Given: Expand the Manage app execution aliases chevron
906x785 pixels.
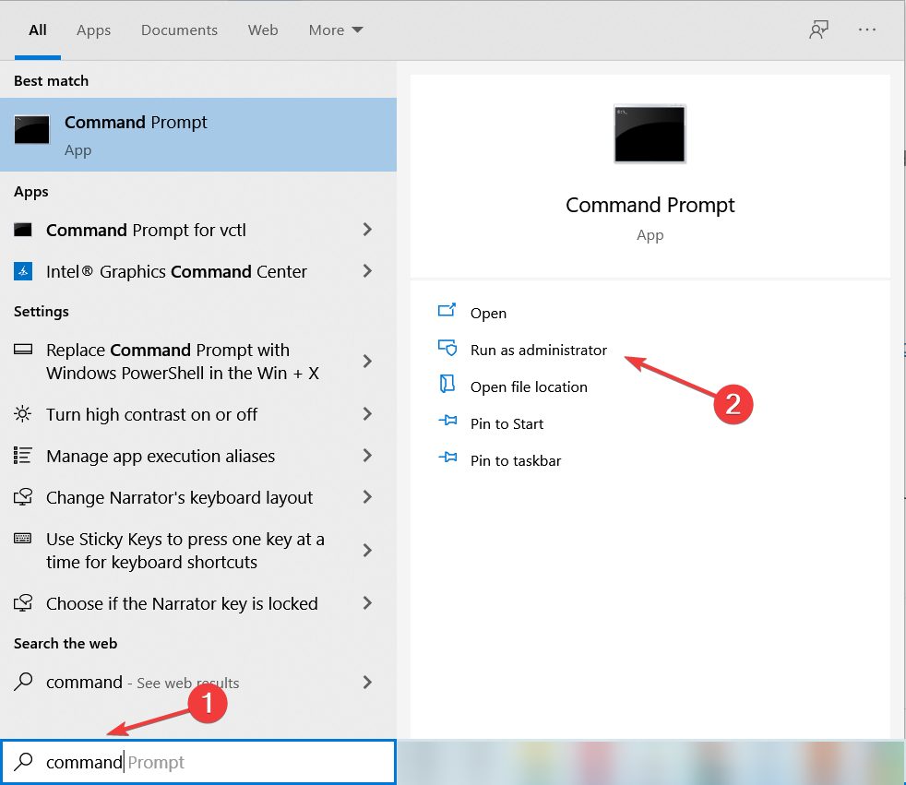Looking at the screenshot, I should tap(367, 456).
